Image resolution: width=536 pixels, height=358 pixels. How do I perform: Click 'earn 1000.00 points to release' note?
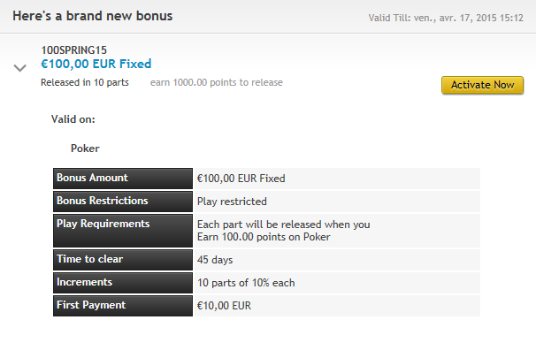point(216,83)
